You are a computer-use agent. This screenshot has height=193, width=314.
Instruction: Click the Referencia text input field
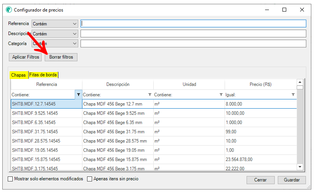coord(193,24)
